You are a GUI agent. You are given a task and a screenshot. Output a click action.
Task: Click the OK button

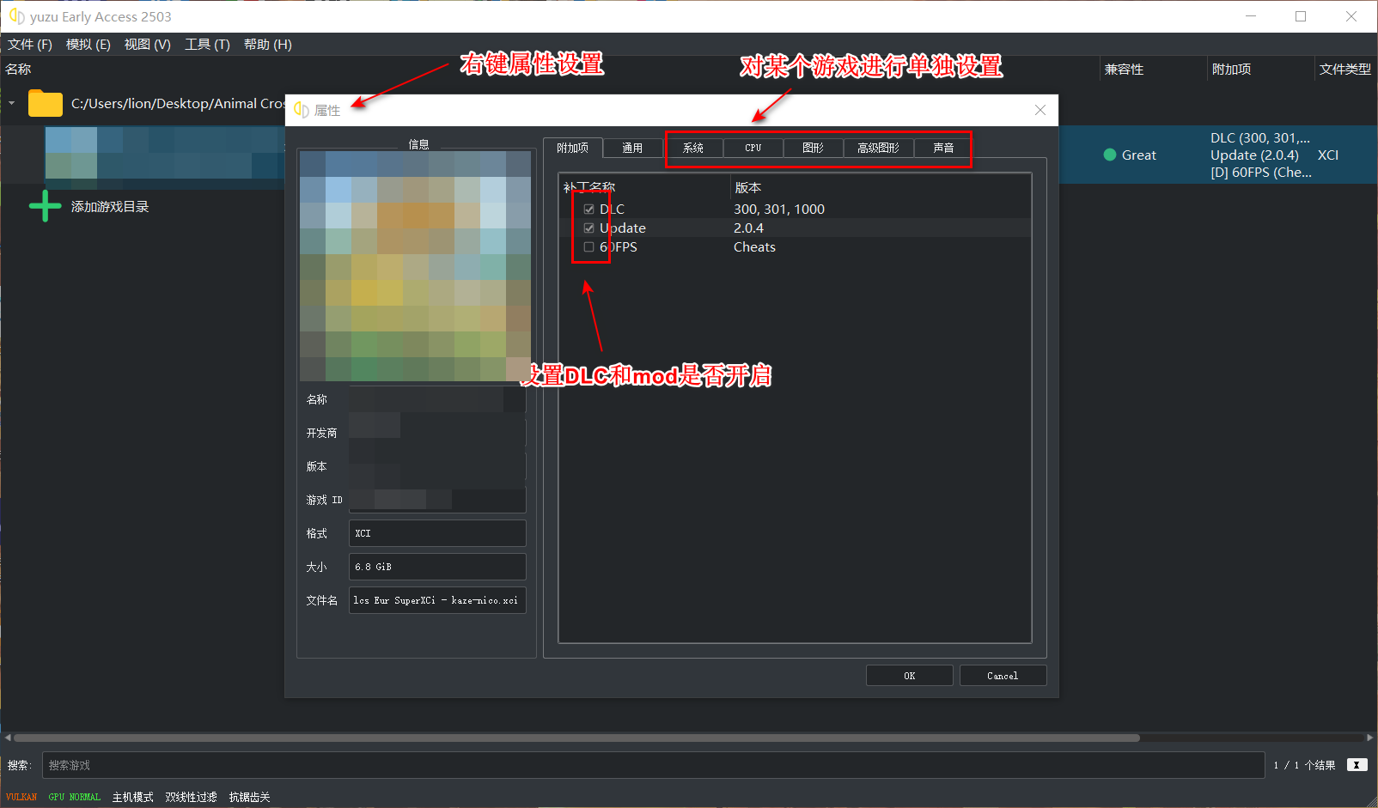tap(909, 675)
